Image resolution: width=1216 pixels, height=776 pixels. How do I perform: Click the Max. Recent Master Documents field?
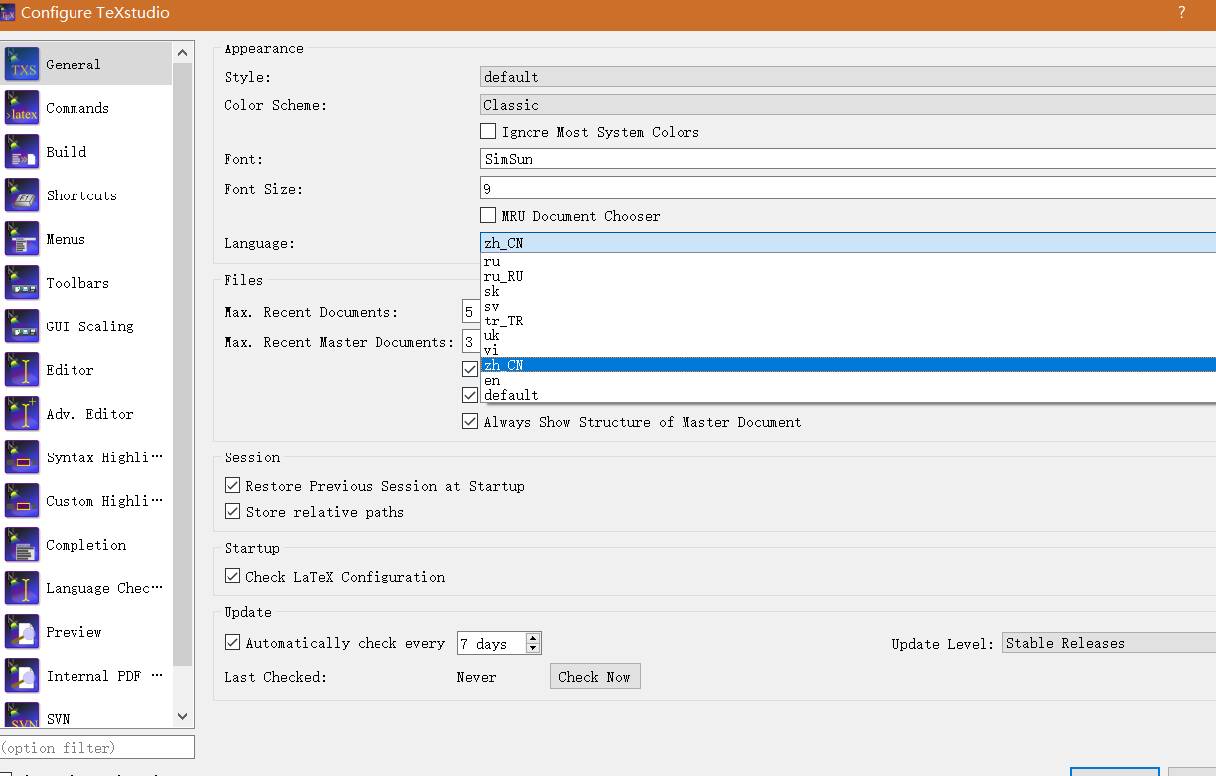(x=469, y=342)
